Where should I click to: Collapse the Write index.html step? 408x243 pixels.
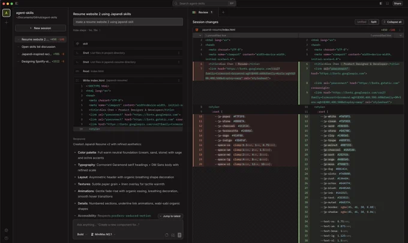coord(179,80)
